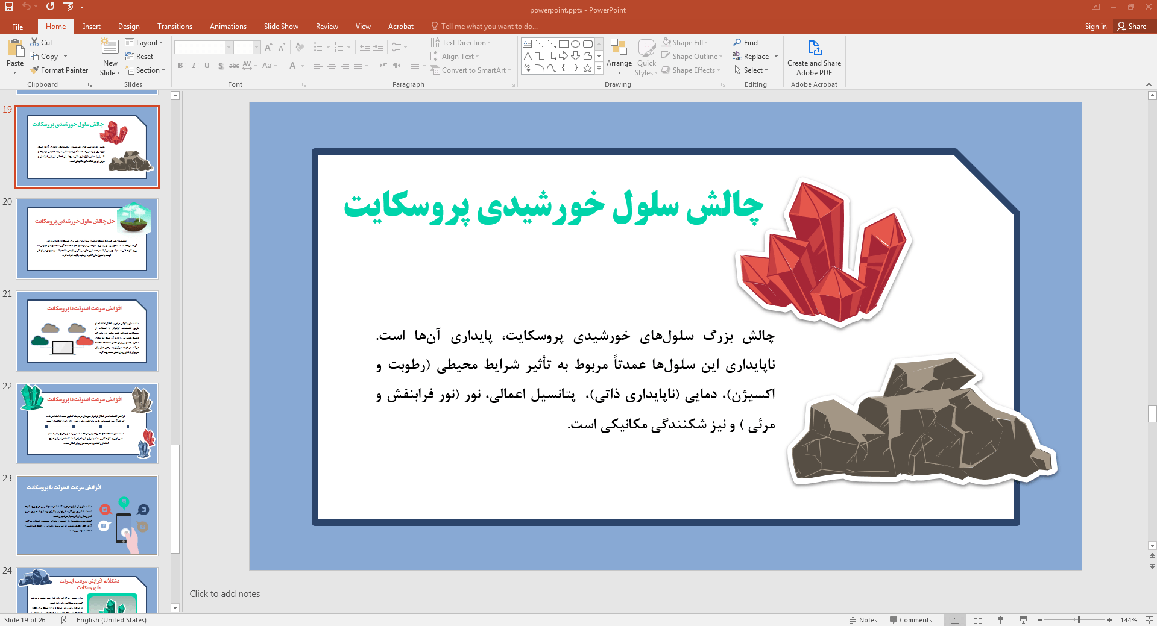This screenshot has height=626, width=1157.
Task: Click zoom in plus button
Action: pos(1109,619)
